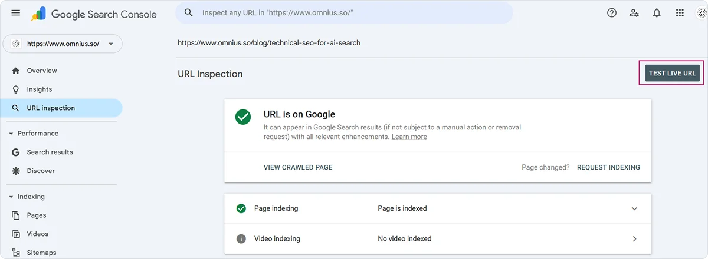
Task: Open Insights from the sidebar
Action: [x=39, y=89]
